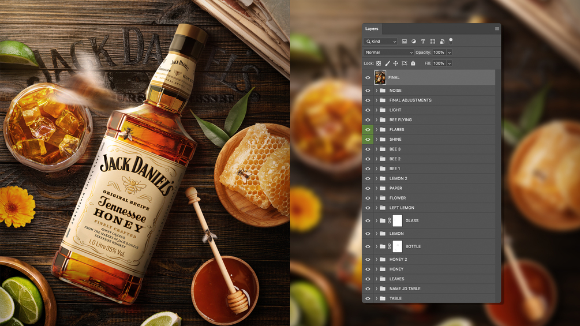Expand the BOTTLE group
The image size is (580, 326).
(x=376, y=246)
